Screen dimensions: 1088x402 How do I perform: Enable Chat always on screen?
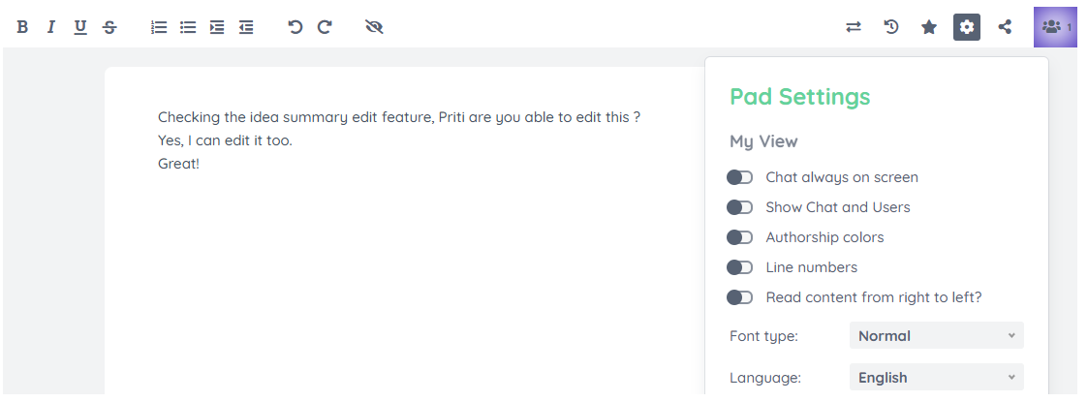(x=739, y=177)
